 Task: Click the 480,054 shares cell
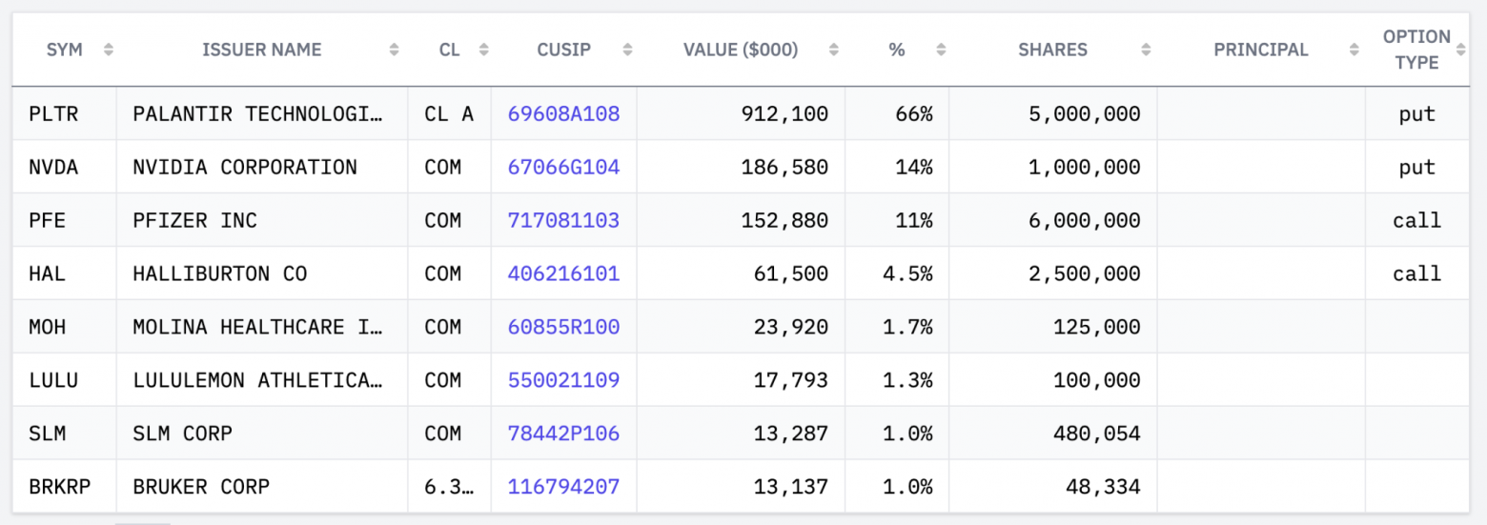click(1053, 434)
